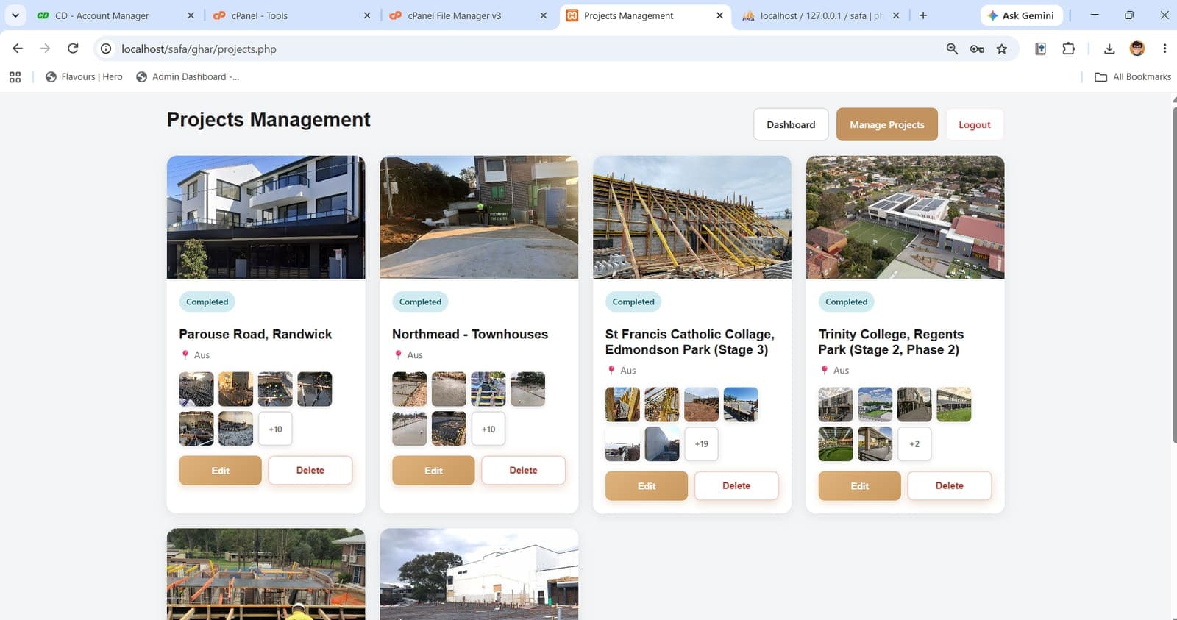The height and width of the screenshot is (620, 1177).
Task: Delete the Trinity College, Regents Park project
Action: coord(950,486)
